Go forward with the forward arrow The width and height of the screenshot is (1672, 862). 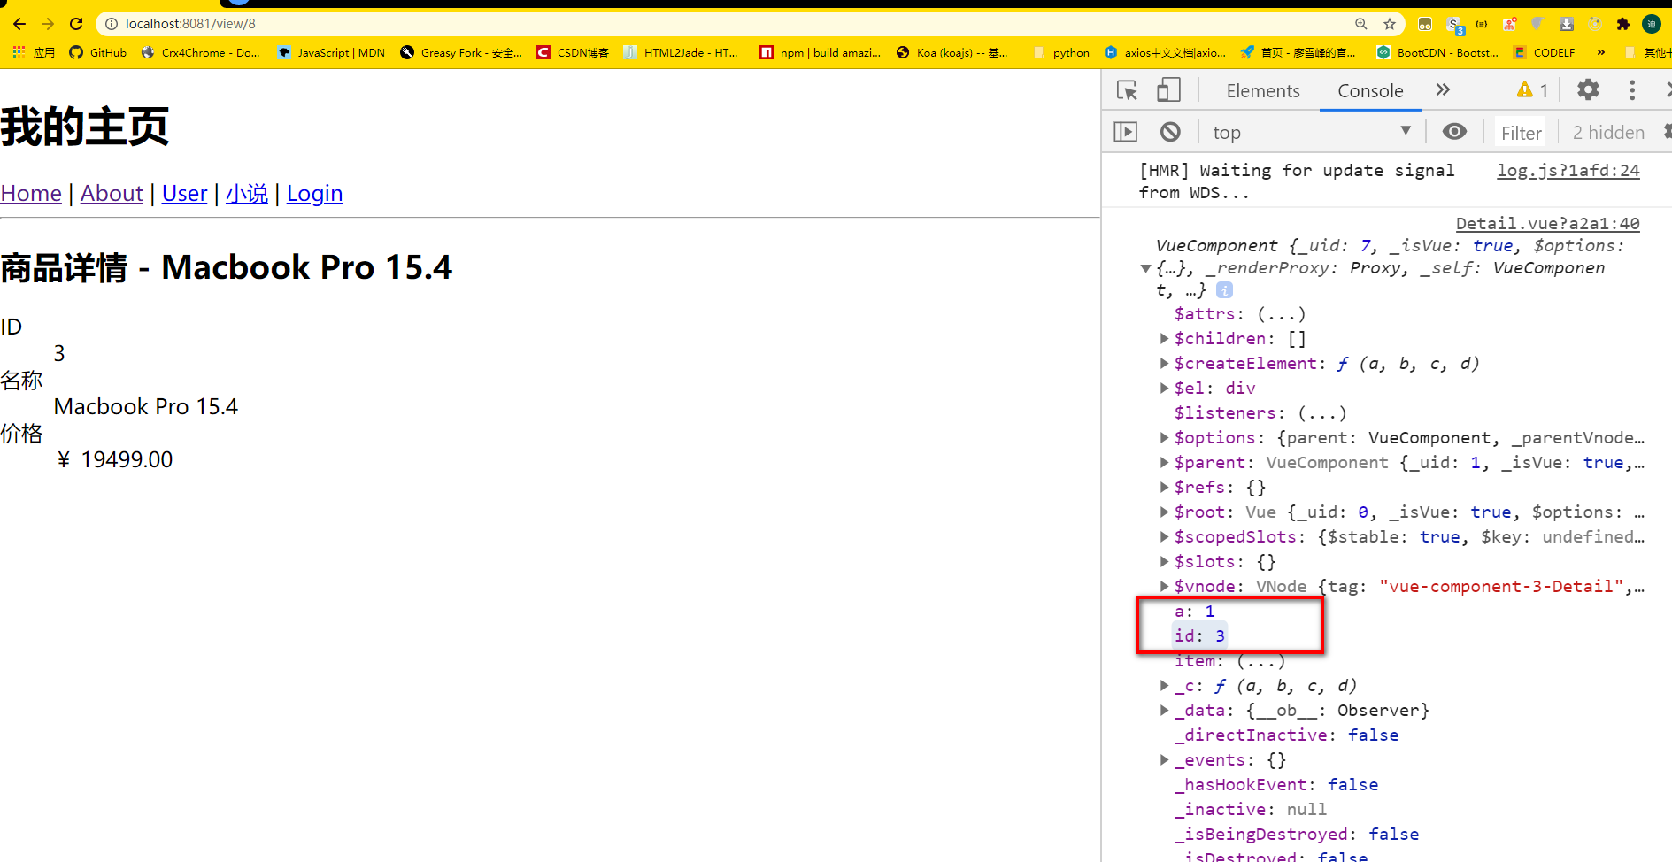point(48,24)
